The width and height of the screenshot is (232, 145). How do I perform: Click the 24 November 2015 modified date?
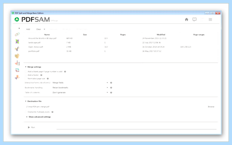(154, 38)
